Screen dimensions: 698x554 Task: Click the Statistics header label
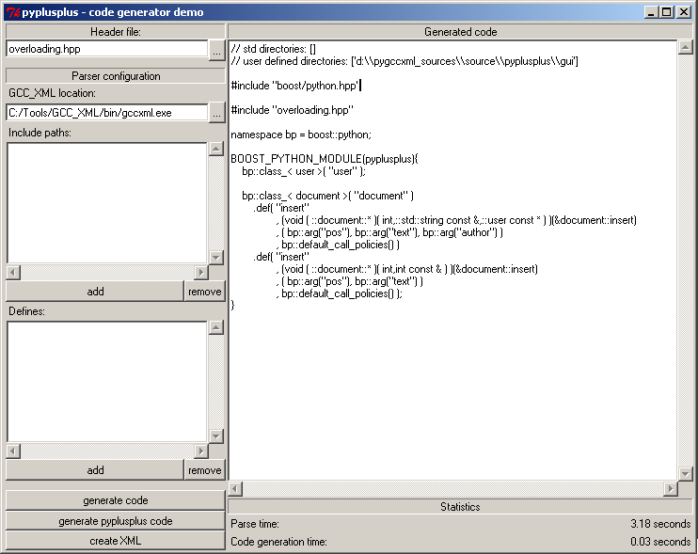tap(460, 507)
